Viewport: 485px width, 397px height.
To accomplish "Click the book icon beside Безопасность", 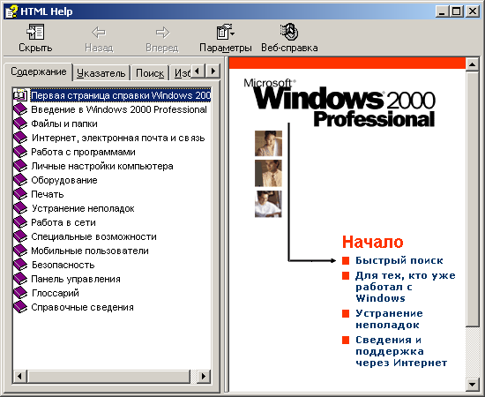I will (20, 265).
